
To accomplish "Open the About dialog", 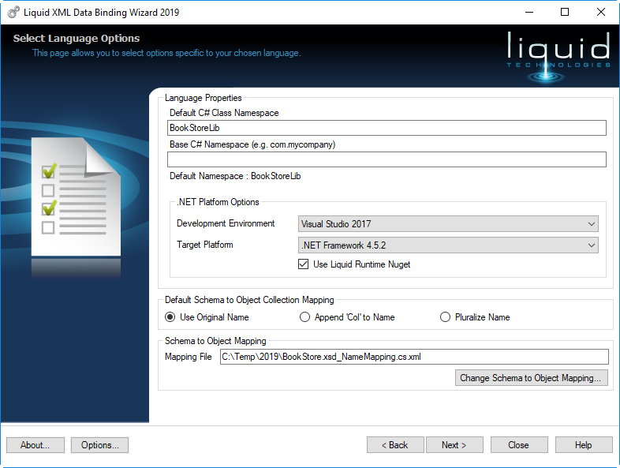I will 35,445.
